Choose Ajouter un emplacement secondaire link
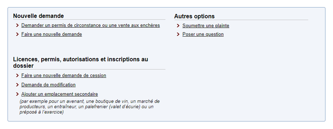 click(x=60, y=94)
